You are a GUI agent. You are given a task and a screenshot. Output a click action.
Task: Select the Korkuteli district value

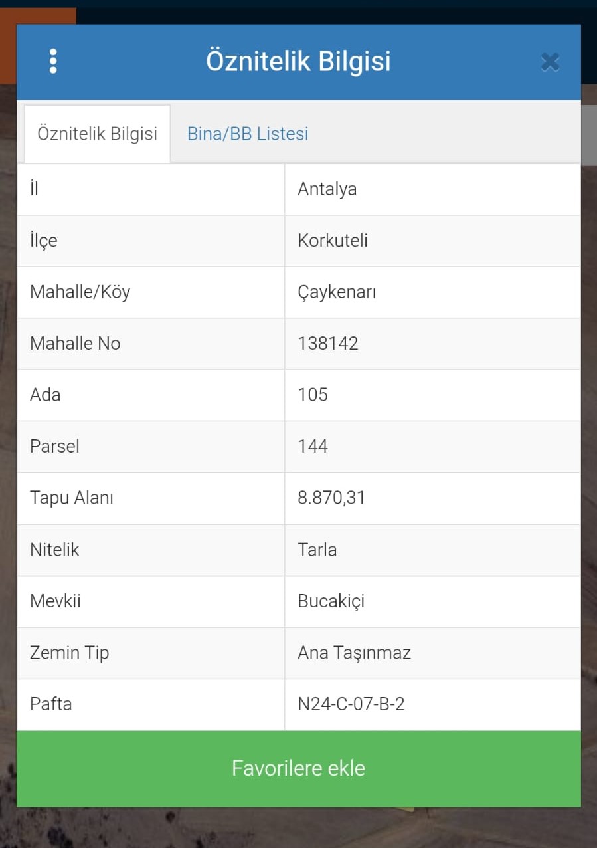(333, 241)
